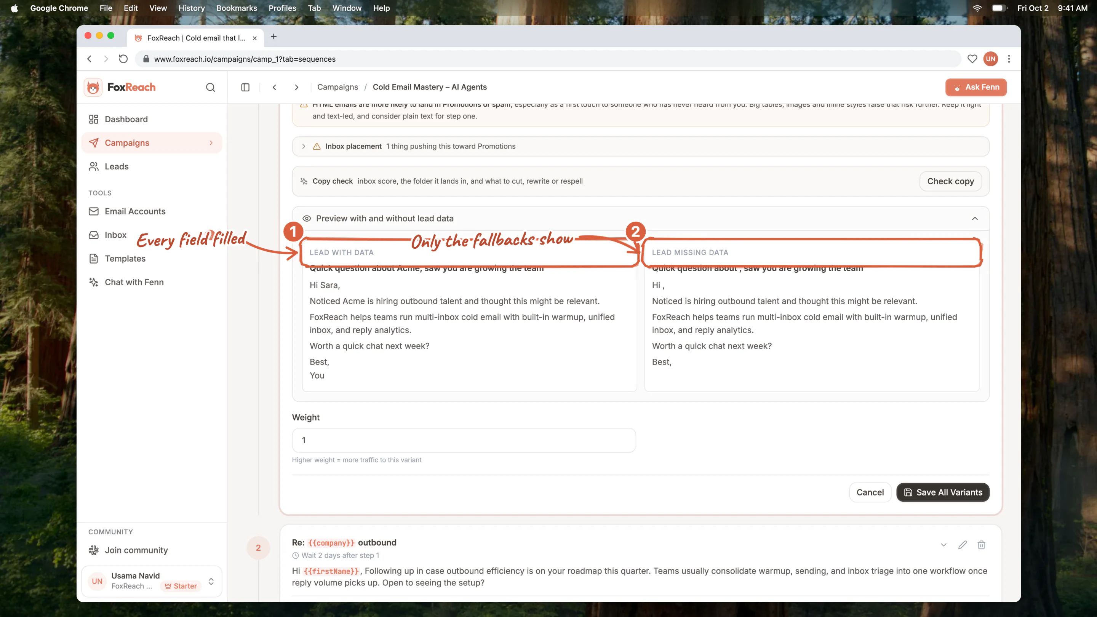Click the browser back arrow

pyautogui.click(x=90, y=59)
